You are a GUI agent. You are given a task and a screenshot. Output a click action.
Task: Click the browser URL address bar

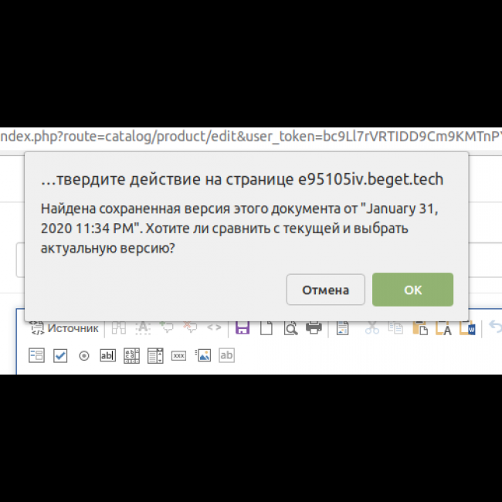tap(251, 137)
